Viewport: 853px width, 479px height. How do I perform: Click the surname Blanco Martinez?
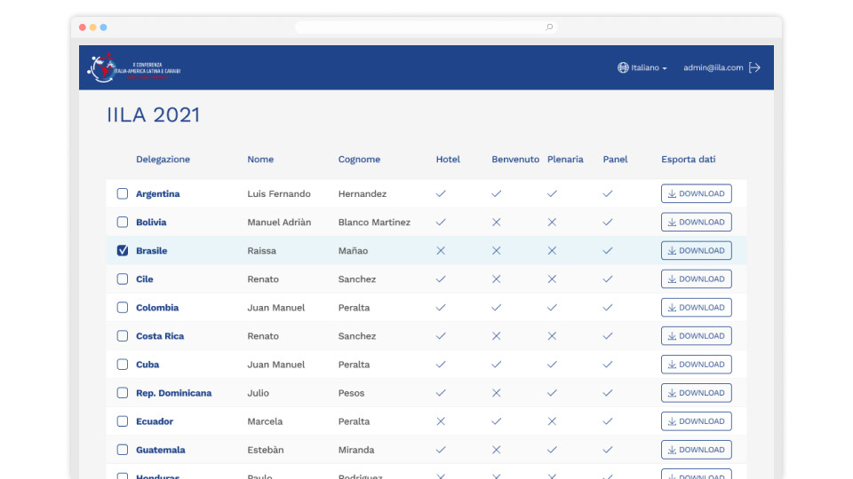[x=374, y=222]
